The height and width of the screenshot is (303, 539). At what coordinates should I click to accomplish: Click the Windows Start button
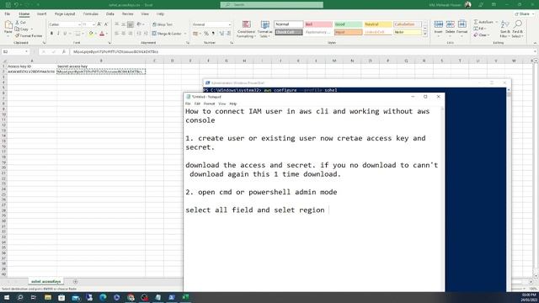click(7, 297)
